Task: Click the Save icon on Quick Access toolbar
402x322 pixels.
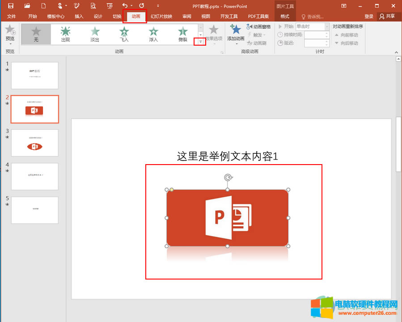Action: point(10,6)
